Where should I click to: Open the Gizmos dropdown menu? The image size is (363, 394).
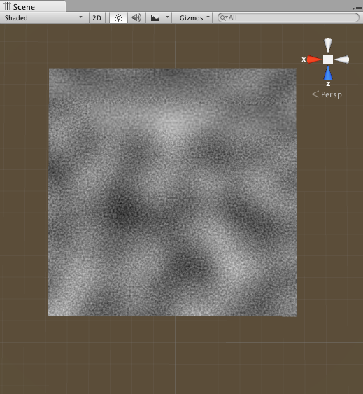[x=194, y=17]
